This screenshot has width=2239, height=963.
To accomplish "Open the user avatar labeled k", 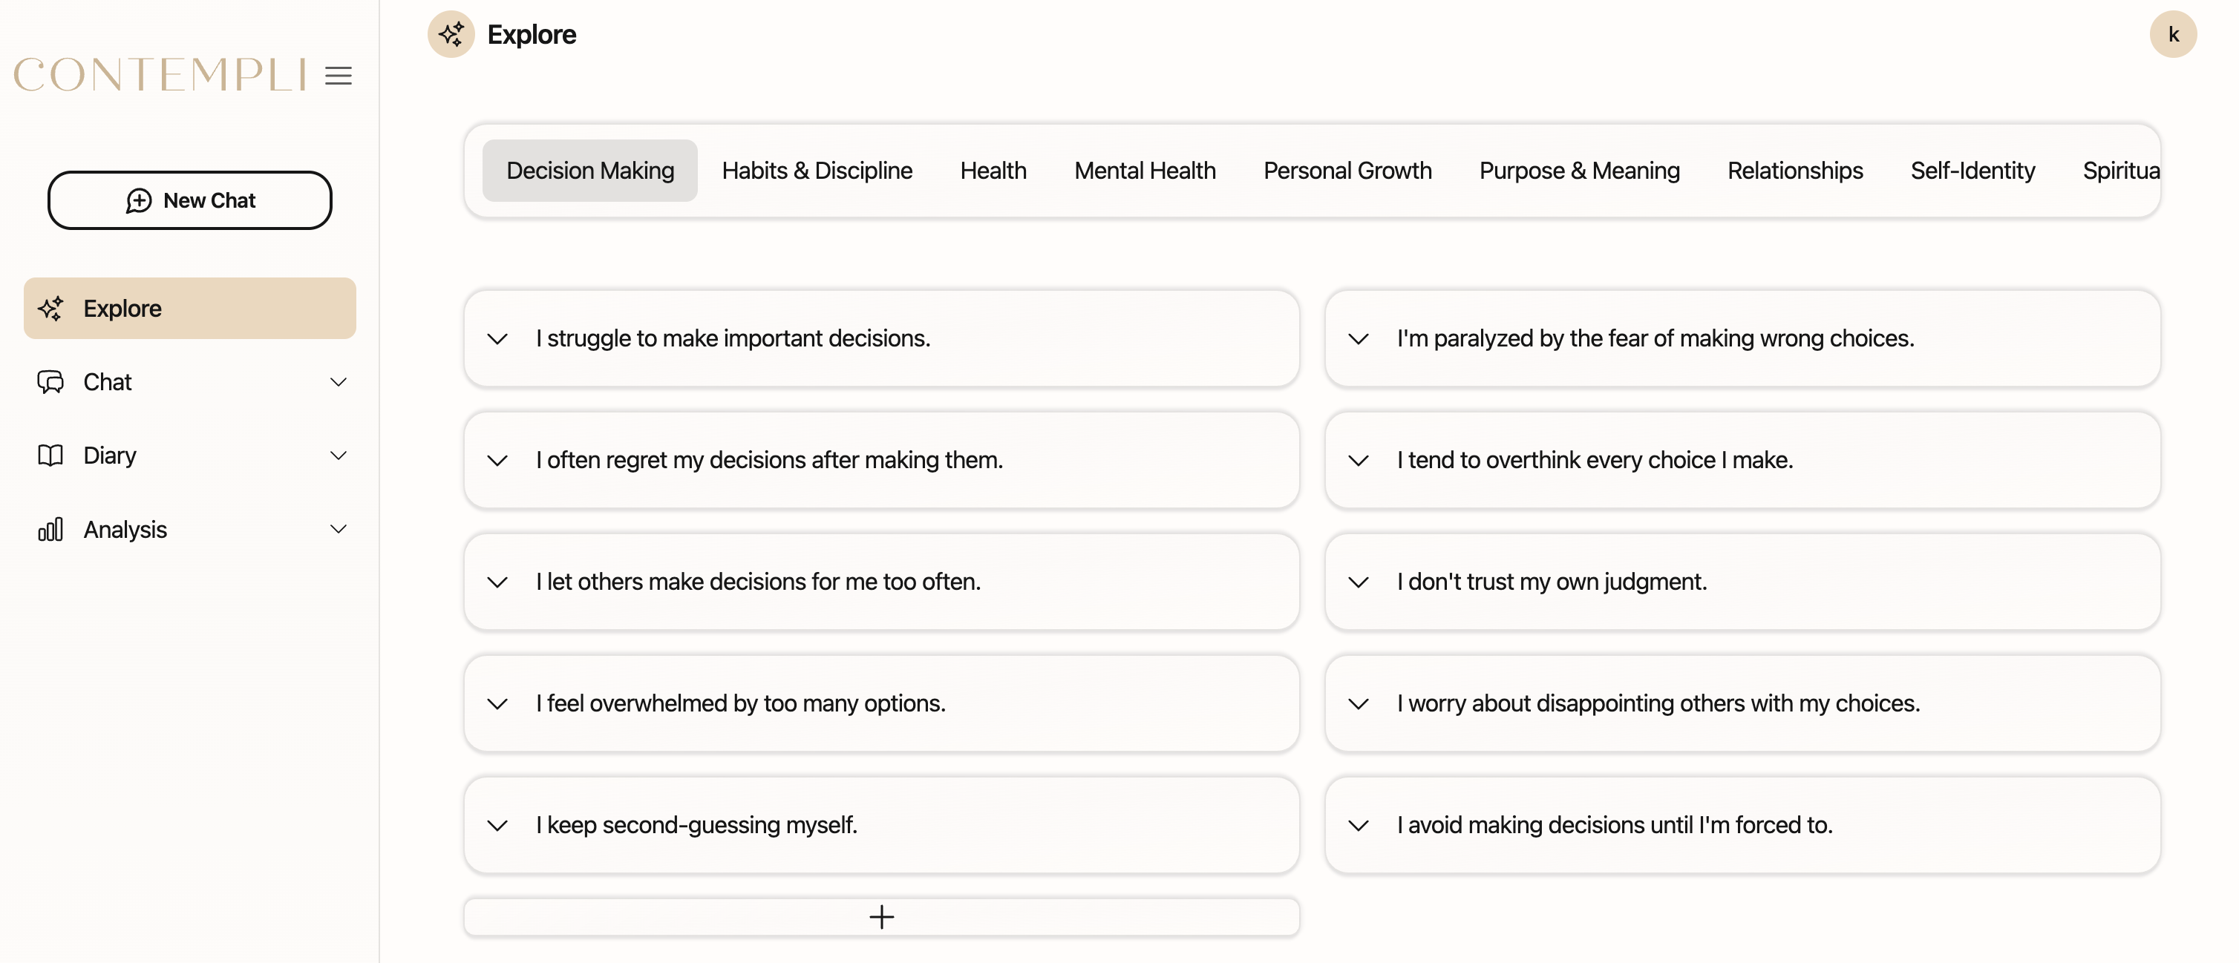I will coord(2172,35).
